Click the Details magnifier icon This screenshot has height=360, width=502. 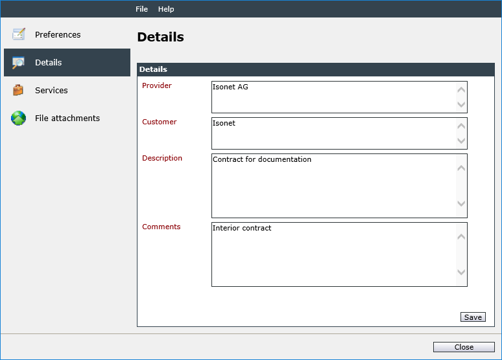coord(18,62)
